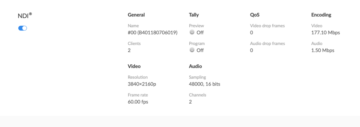Click the video bitrate 177.10 Mbps
Image resolution: width=360 pixels, height=127 pixels.
[x=326, y=33]
